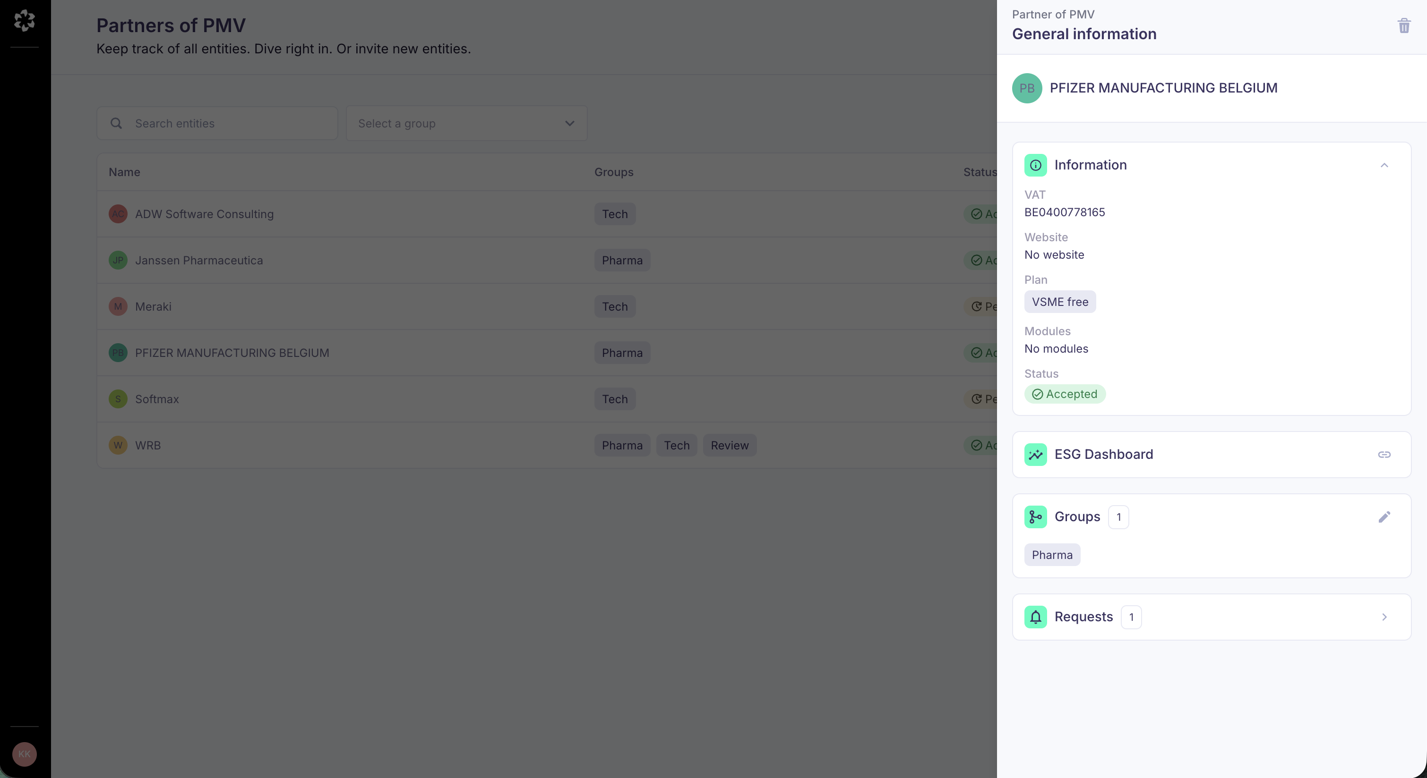The height and width of the screenshot is (778, 1427).
Task: Click the KK user avatar
Action: (x=24, y=753)
